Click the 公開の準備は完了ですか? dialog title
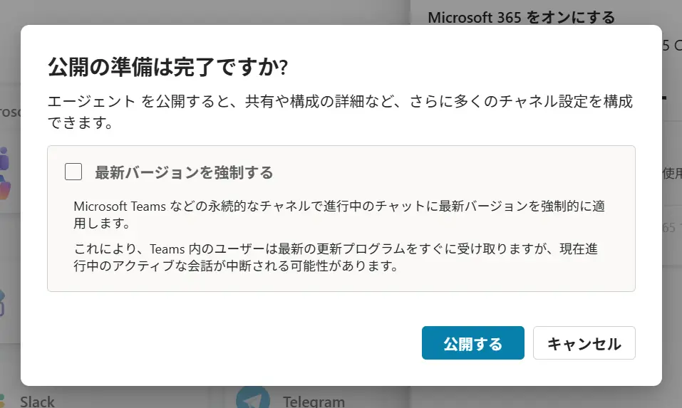Image resolution: width=682 pixels, height=408 pixels. click(167, 67)
